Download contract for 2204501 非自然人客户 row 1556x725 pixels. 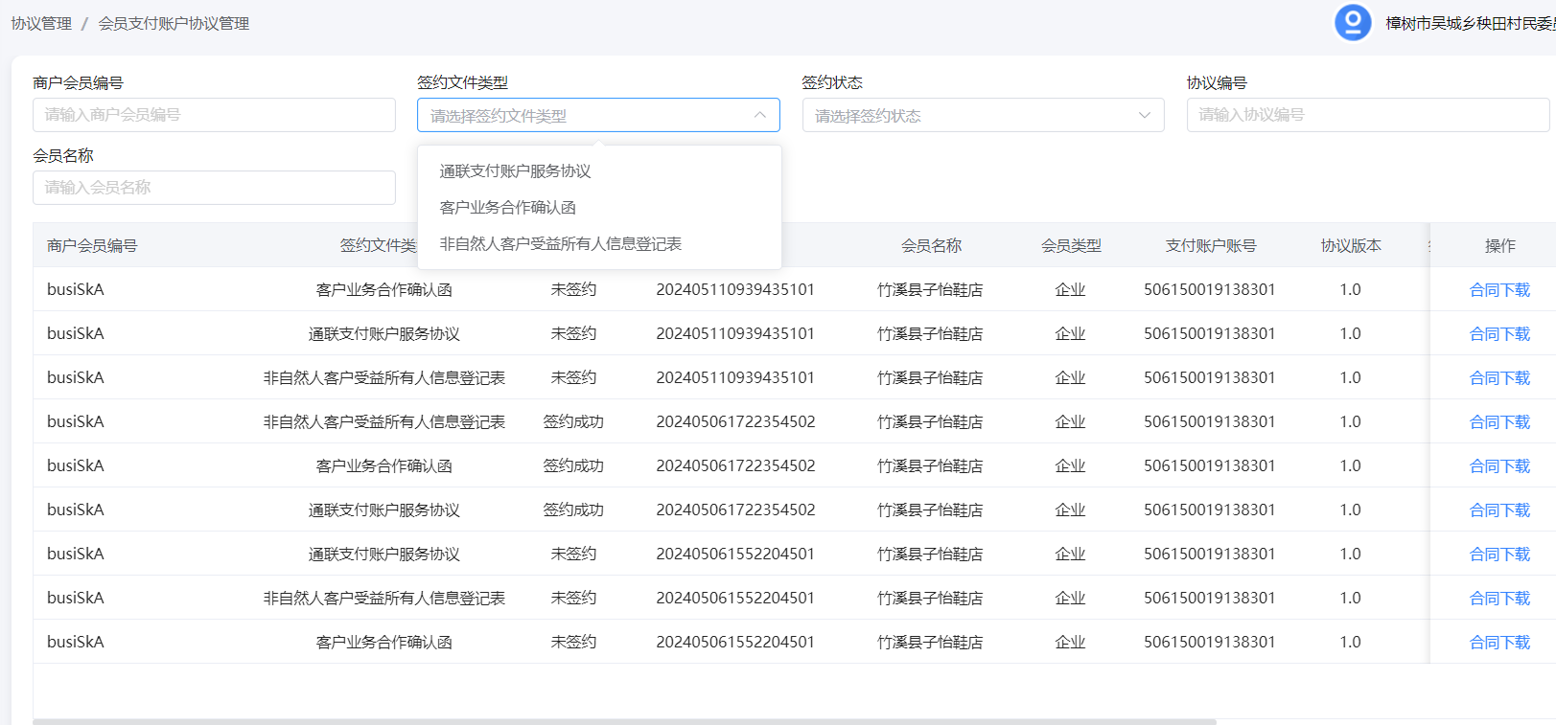(x=1499, y=599)
